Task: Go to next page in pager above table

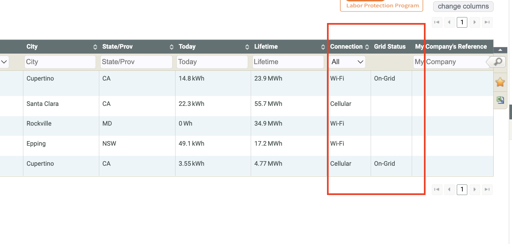Action: click(x=475, y=22)
